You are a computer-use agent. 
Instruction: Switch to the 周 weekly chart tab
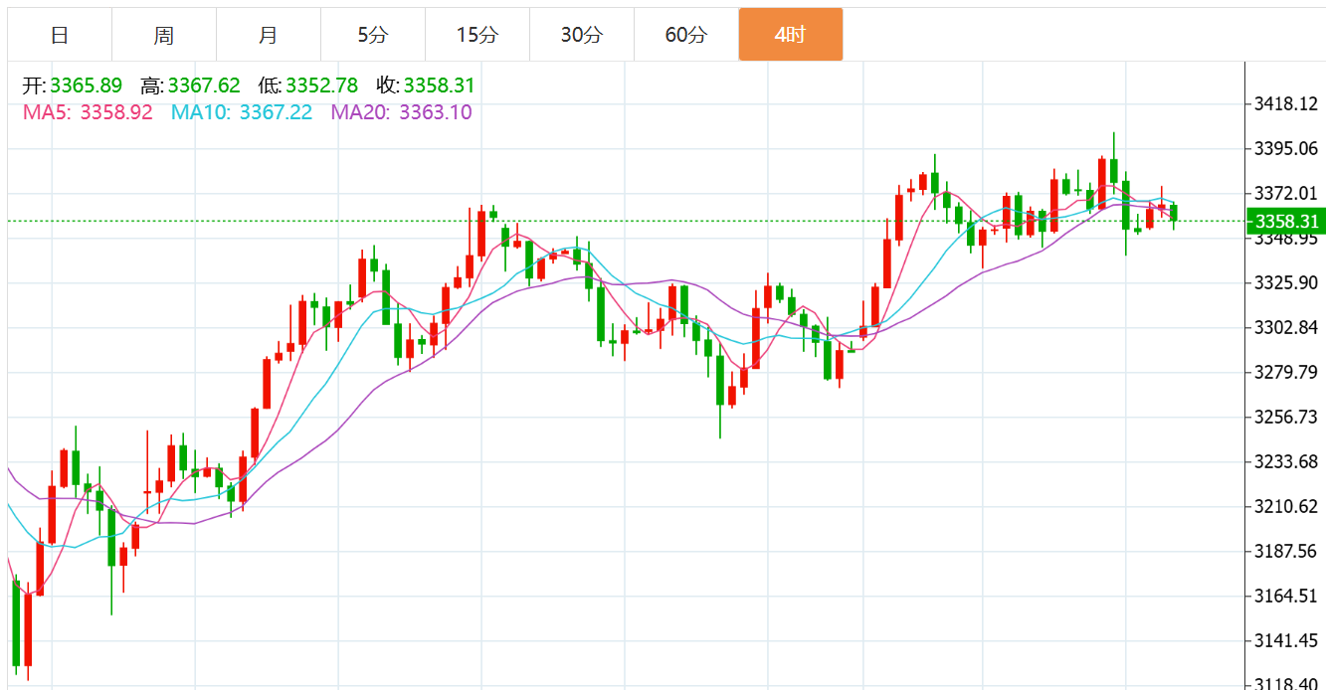pos(164,35)
